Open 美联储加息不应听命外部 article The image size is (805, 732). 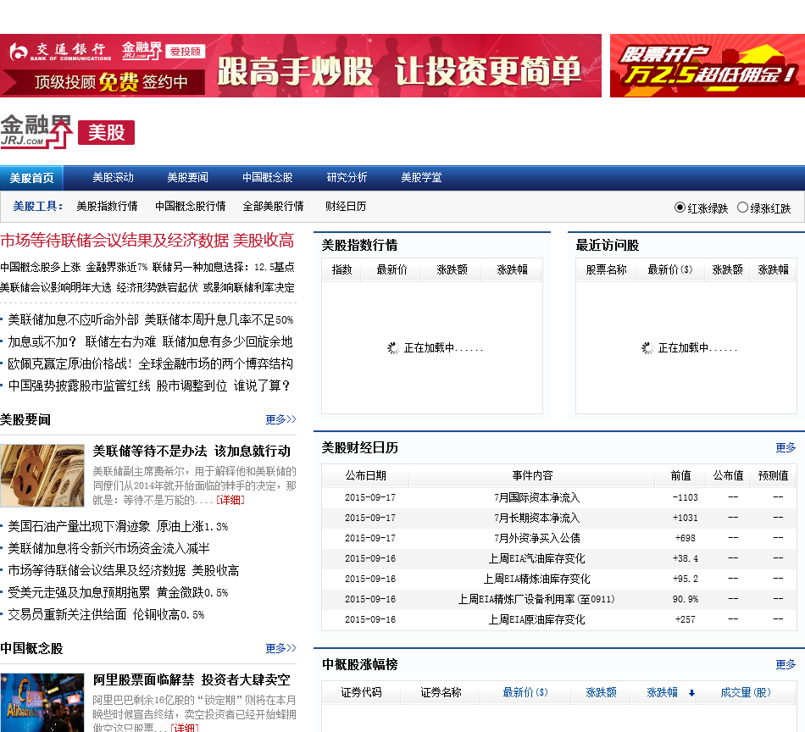click(74, 319)
